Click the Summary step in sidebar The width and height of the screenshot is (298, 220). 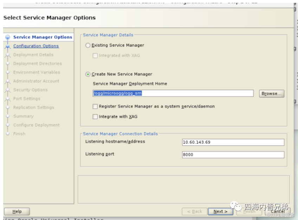(x=23, y=116)
